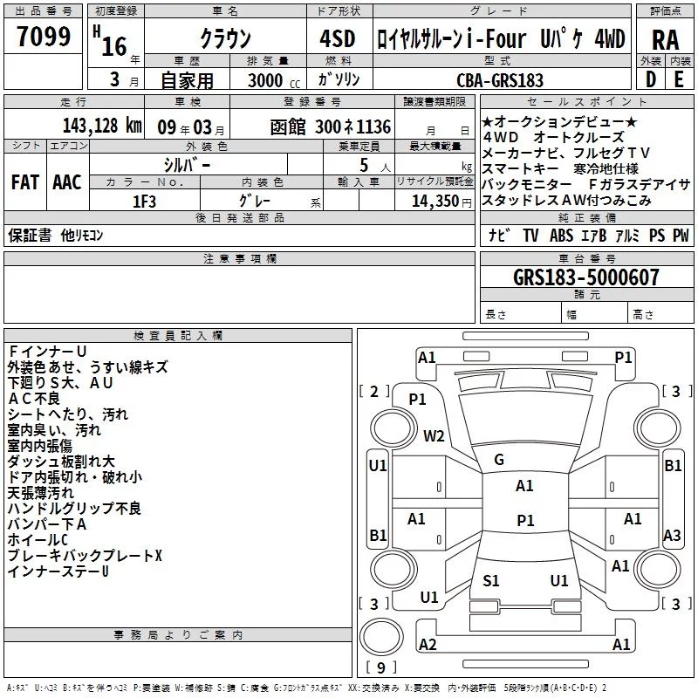Select the exterior color シルバー
698x698 pixels.
(x=187, y=165)
